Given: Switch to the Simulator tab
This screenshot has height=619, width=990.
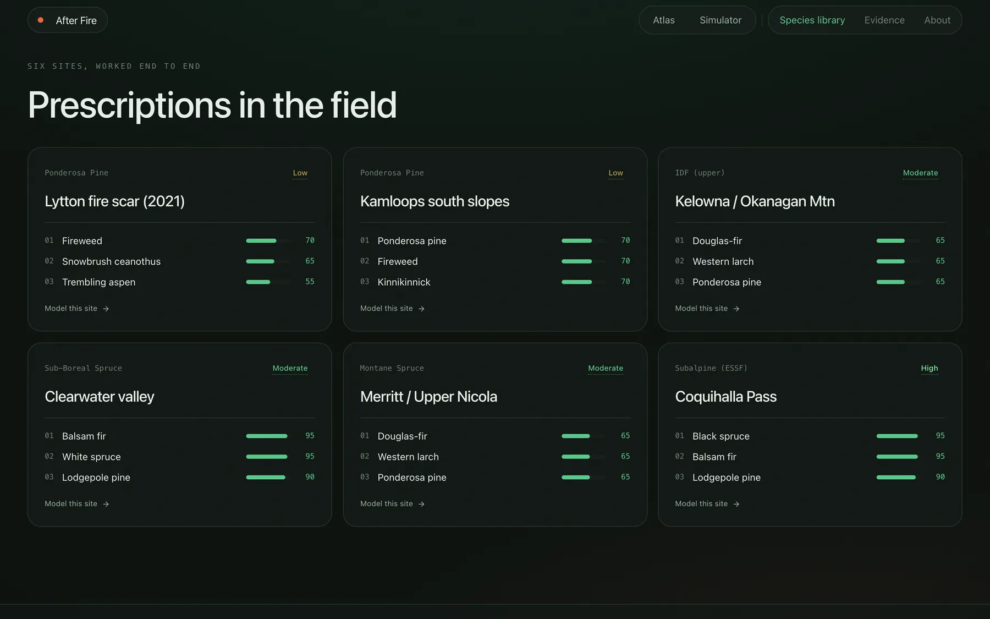Looking at the screenshot, I should [721, 20].
